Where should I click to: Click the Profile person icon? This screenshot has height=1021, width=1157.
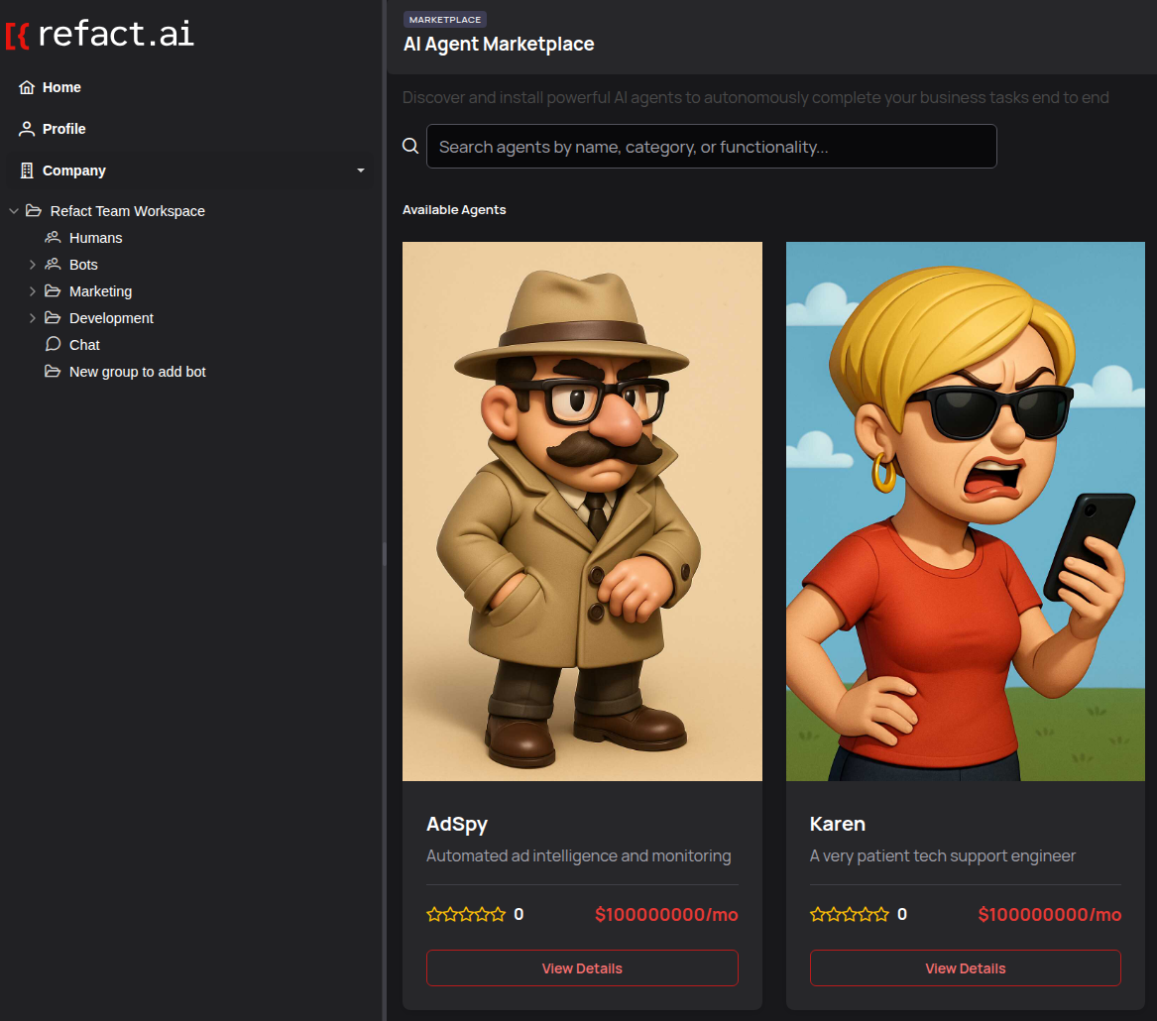click(x=28, y=128)
